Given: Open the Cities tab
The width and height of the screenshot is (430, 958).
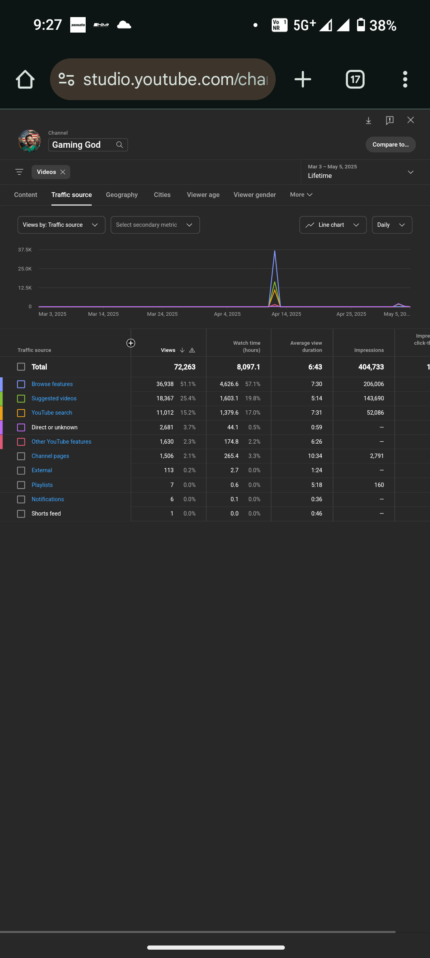Looking at the screenshot, I should pyautogui.click(x=162, y=195).
